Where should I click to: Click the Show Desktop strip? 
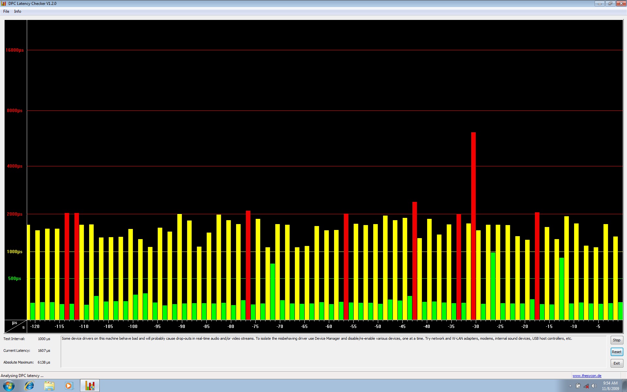click(624, 386)
